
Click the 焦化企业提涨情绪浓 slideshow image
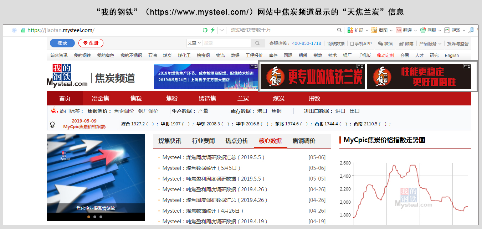point(96,173)
